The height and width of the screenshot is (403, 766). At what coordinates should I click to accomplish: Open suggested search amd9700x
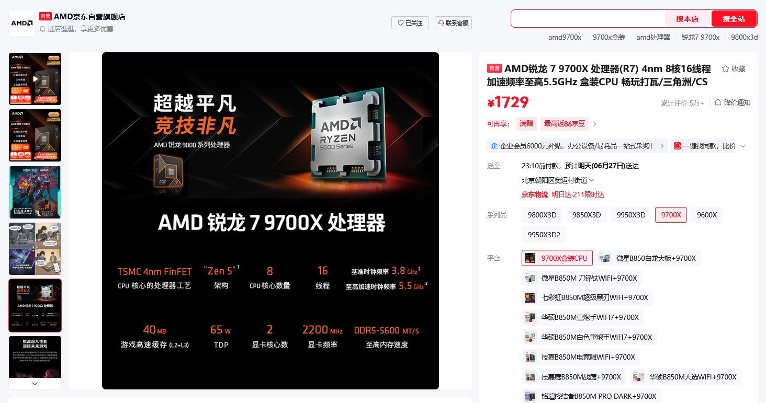click(565, 37)
